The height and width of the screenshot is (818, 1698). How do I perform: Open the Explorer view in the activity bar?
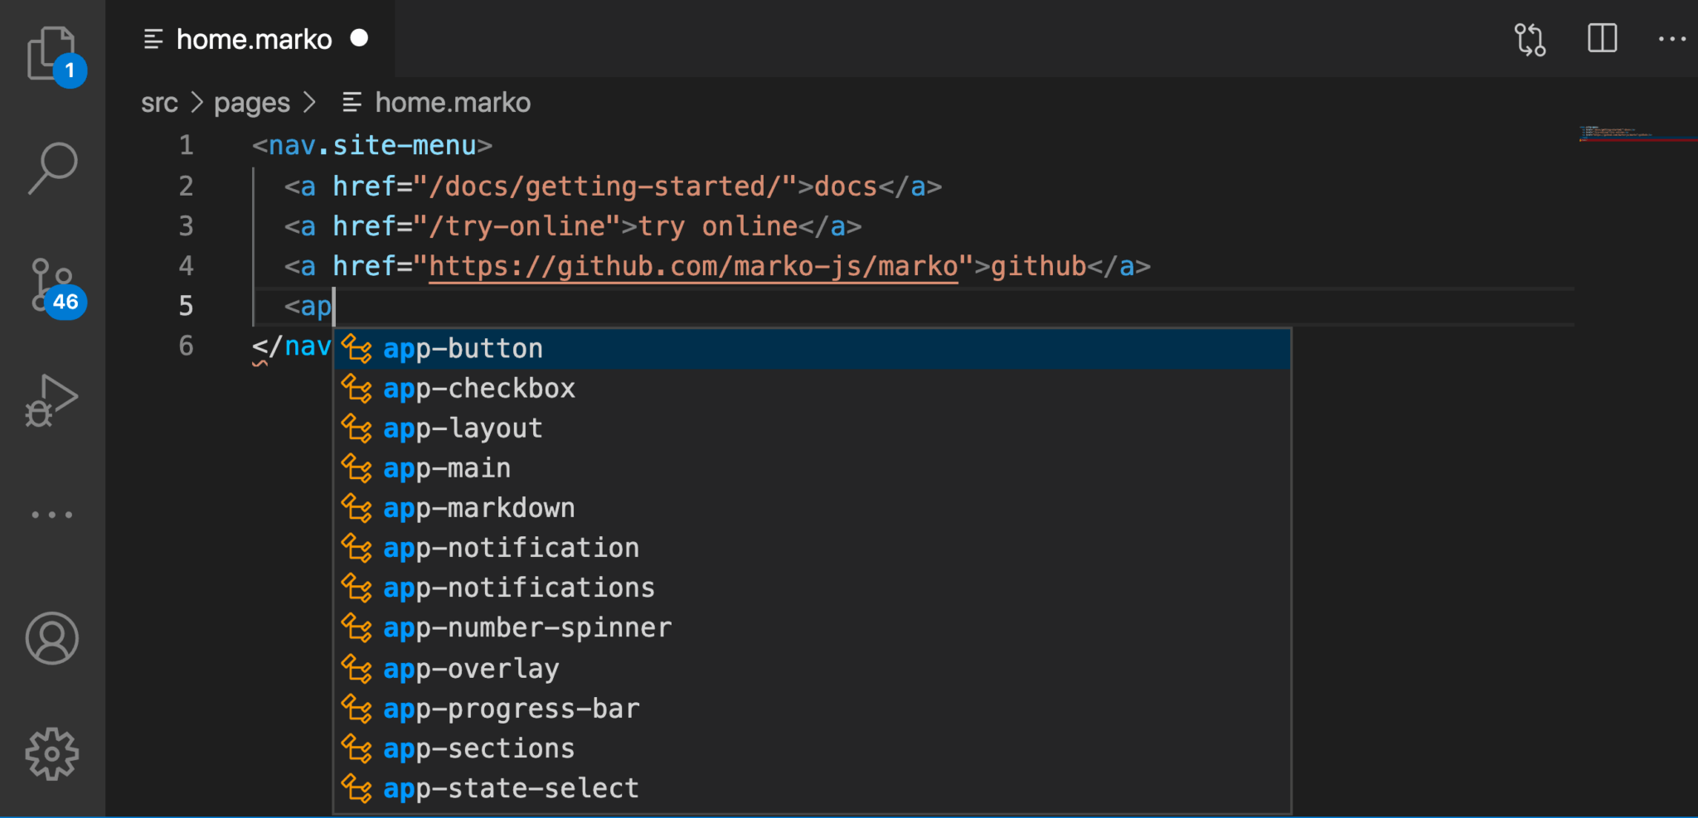[x=52, y=50]
